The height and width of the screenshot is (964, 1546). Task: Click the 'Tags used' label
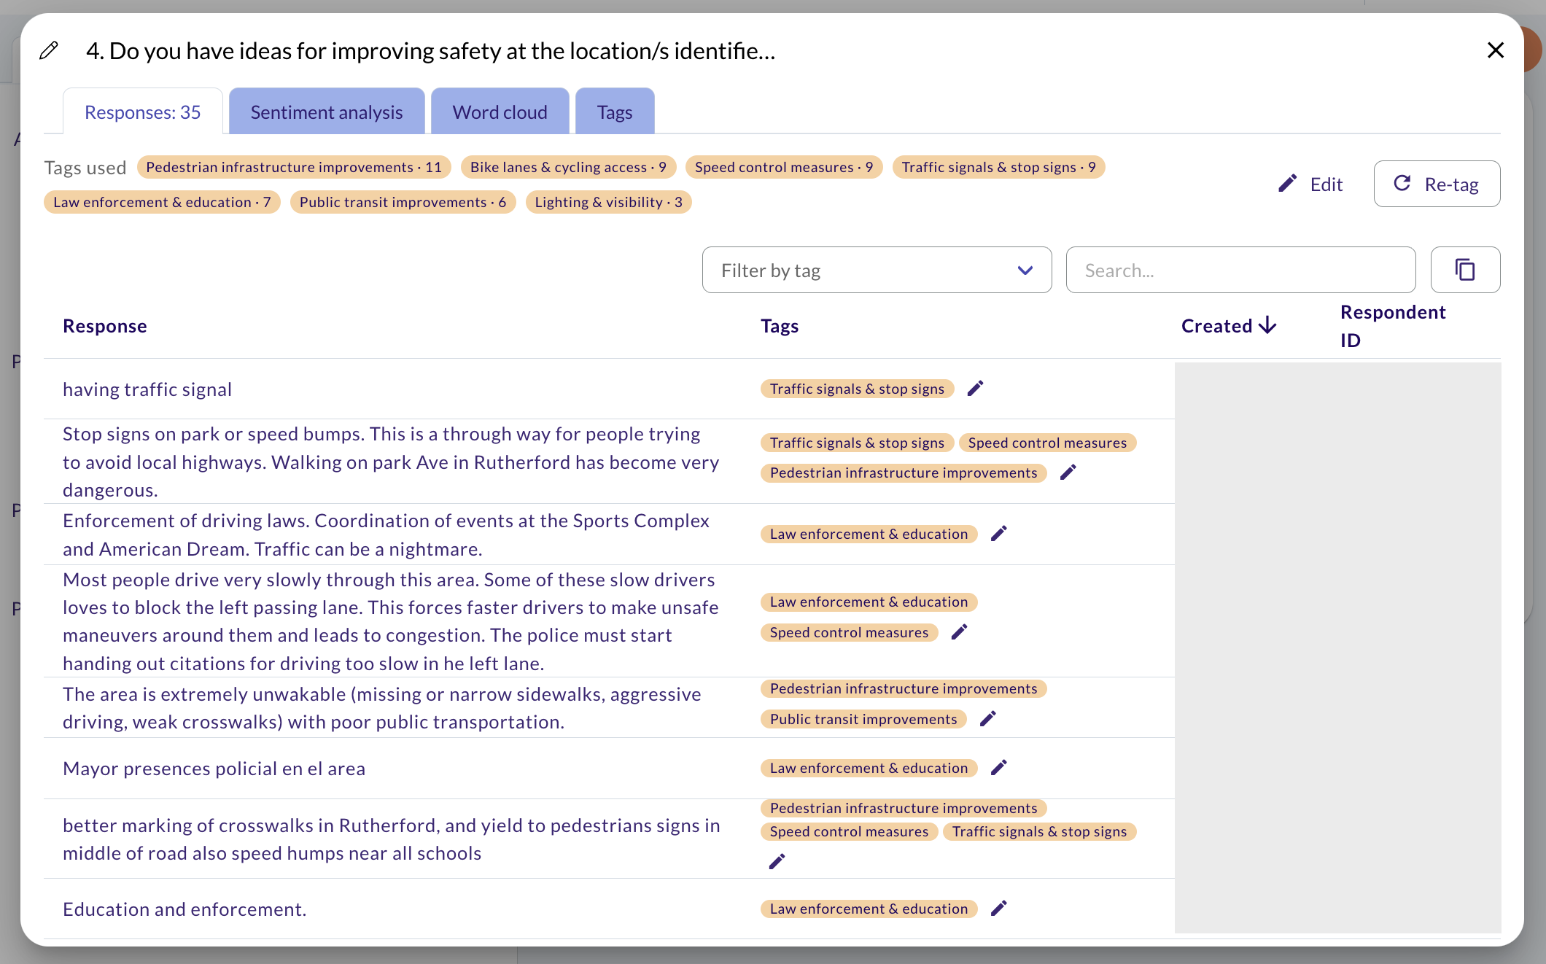coord(85,168)
